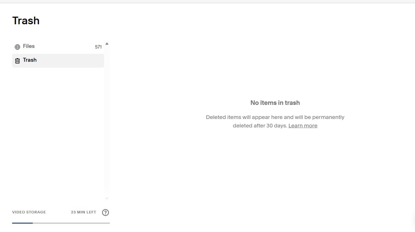Click the video storage progress bar
This screenshot has width=415, height=232.
pyautogui.click(x=61, y=223)
